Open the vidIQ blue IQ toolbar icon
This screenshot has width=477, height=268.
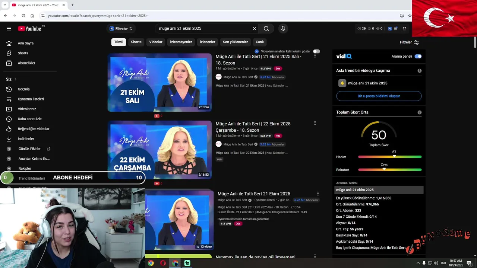tap(390, 29)
